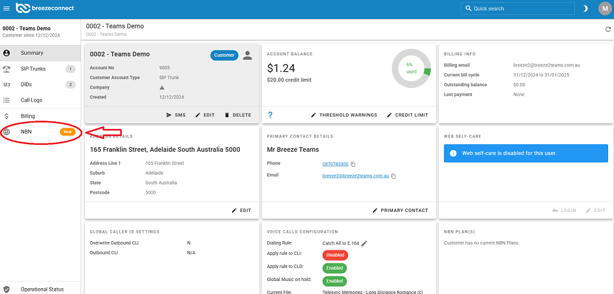Open Call Logs in the sidebar
This screenshot has height=294, width=614.
[x=40, y=100]
